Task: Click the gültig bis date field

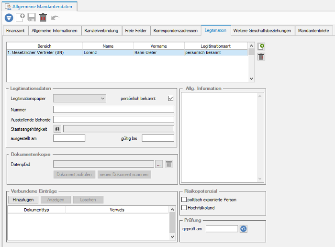Action: click(158, 138)
